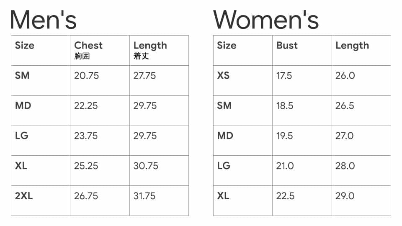Click the Men's XL size label
This screenshot has height=226, width=402.
click(21, 166)
